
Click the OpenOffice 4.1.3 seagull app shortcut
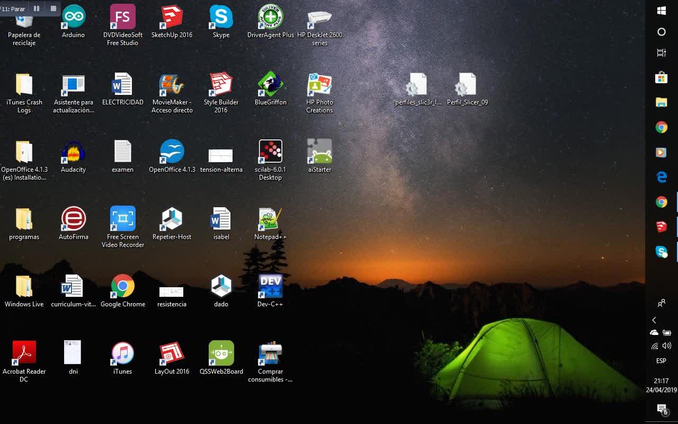coord(172,156)
